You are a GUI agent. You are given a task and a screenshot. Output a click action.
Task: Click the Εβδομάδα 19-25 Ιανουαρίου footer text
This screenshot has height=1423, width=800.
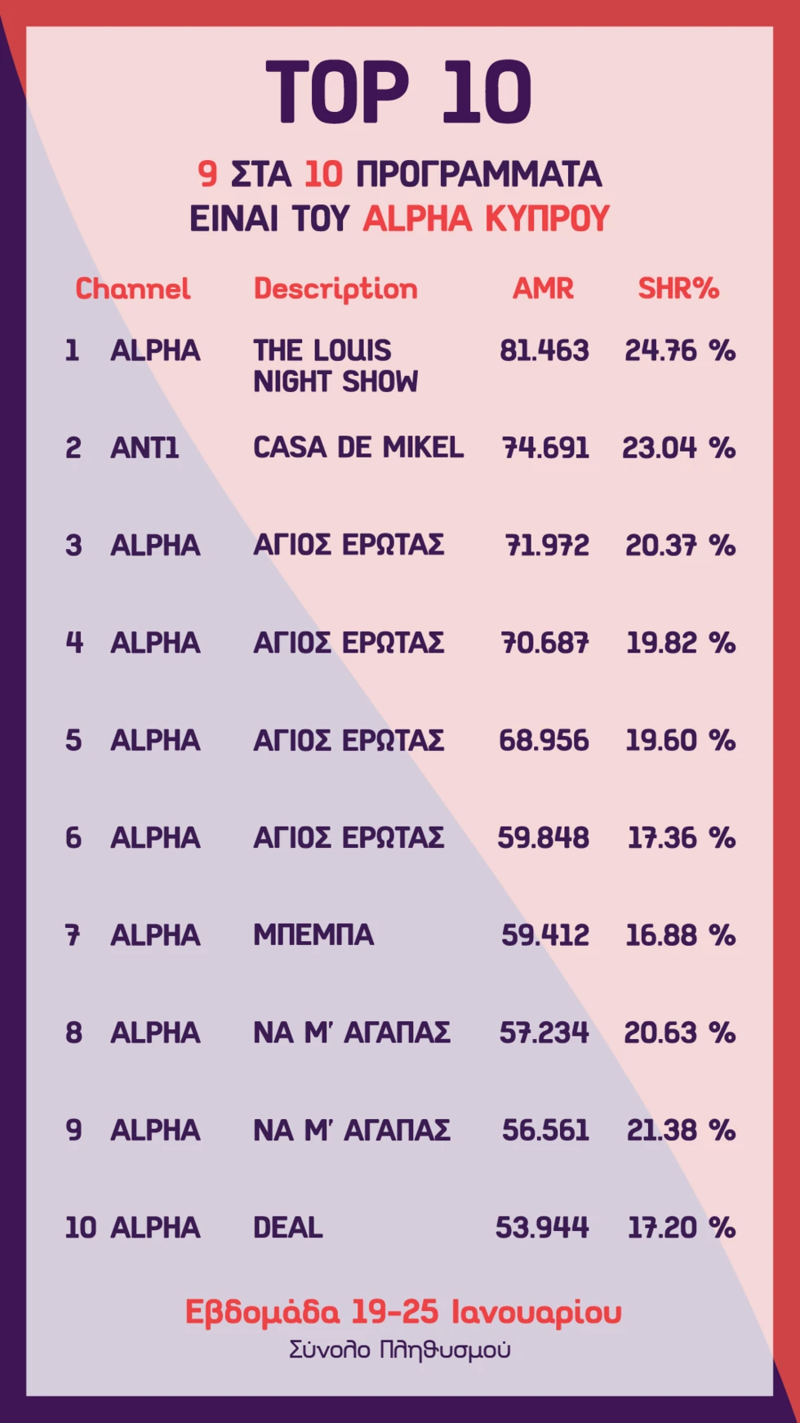click(403, 1312)
